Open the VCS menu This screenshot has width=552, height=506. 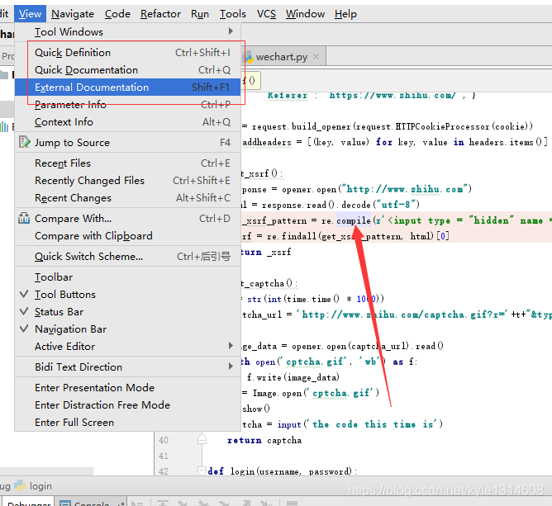(x=266, y=14)
